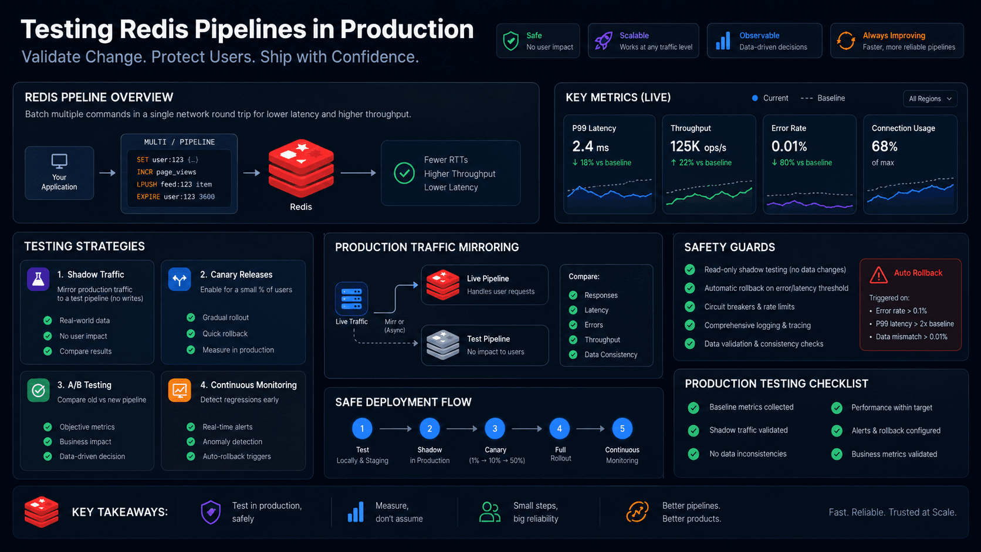Click the Observable bar chart icon
The image size is (981, 552).
click(723, 41)
